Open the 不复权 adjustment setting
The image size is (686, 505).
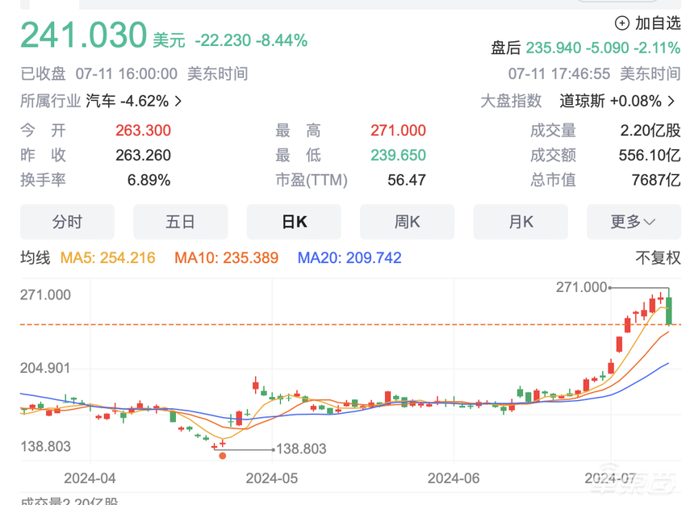click(x=657, y=257)
